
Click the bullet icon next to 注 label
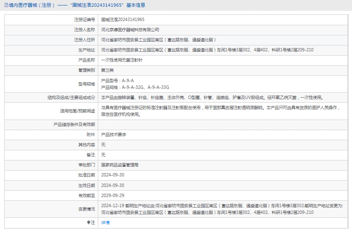click(x=89, y=222)
